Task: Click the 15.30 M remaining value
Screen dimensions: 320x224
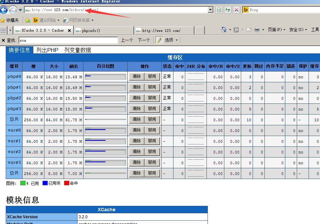Action: tap(74, 109)
